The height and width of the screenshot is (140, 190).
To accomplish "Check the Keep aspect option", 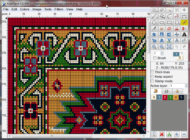I will tap(153, 77).
